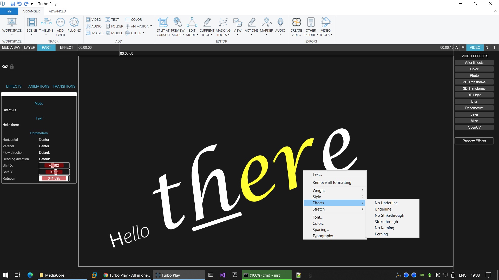Open the OpenCV effects category
The height and width of the screenshot is (280, 499).
pos(474,127)
